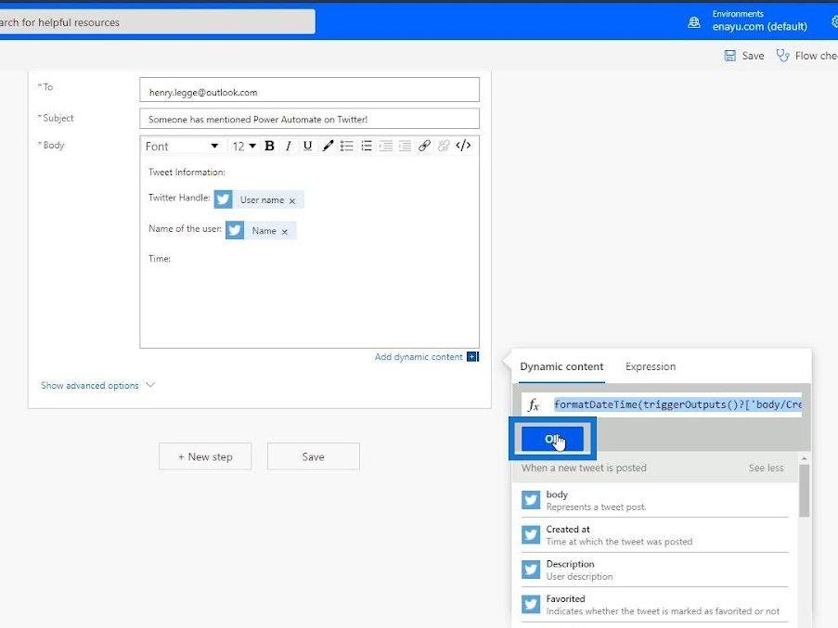Viewport: 838px width, 628px height.
Task: Open the text highlight color pen
Action: click(328, 146)
